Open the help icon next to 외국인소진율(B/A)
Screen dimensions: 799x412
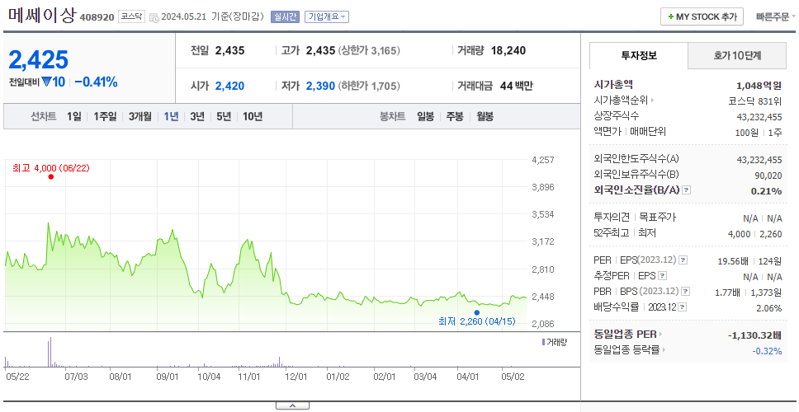(687, 190)
